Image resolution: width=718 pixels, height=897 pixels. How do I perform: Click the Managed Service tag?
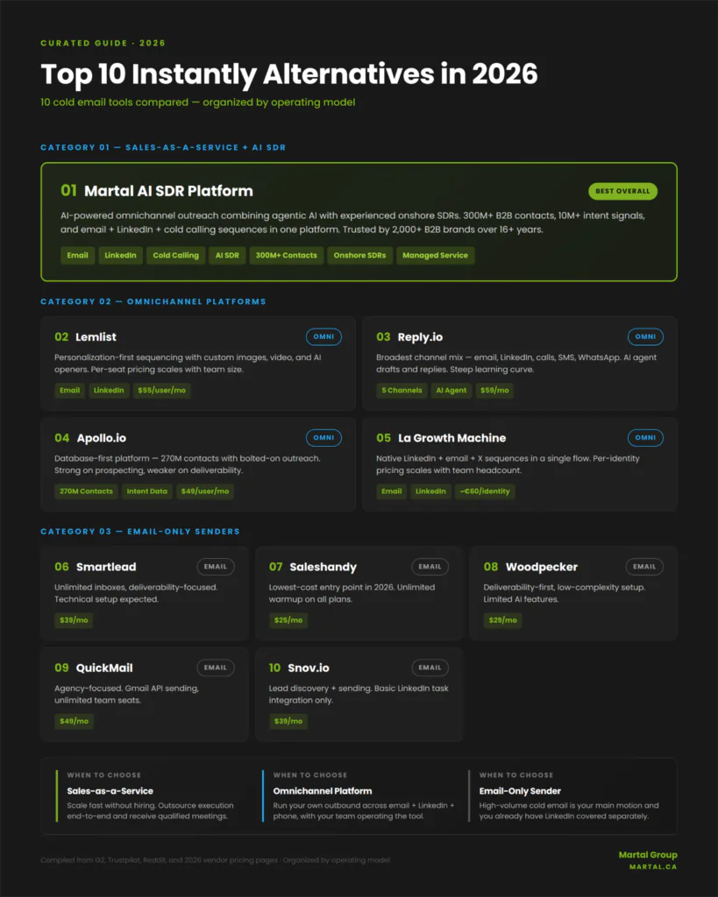[x=435, y=255]
